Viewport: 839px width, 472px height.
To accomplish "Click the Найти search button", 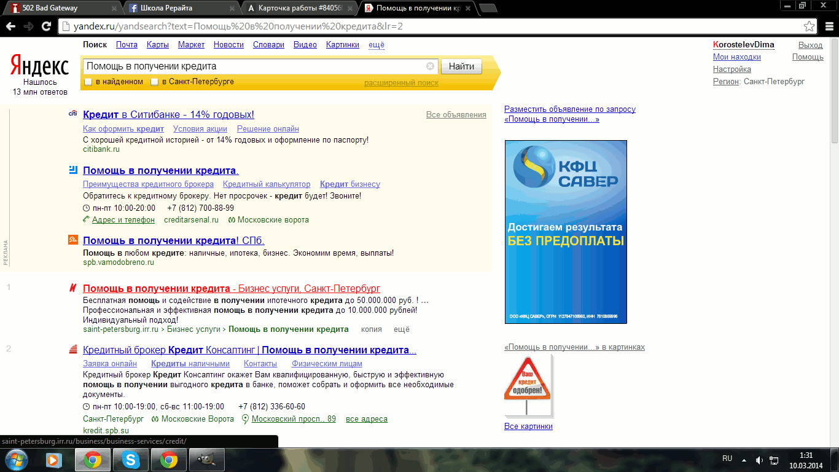I will pos(461,66).
